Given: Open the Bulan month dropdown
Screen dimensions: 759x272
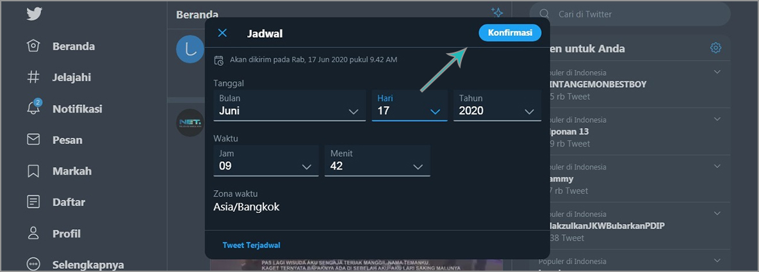Looking at the screenshot, I should click(x=290, y=106).
